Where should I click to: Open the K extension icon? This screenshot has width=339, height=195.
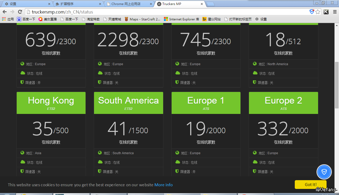point(326,12)
